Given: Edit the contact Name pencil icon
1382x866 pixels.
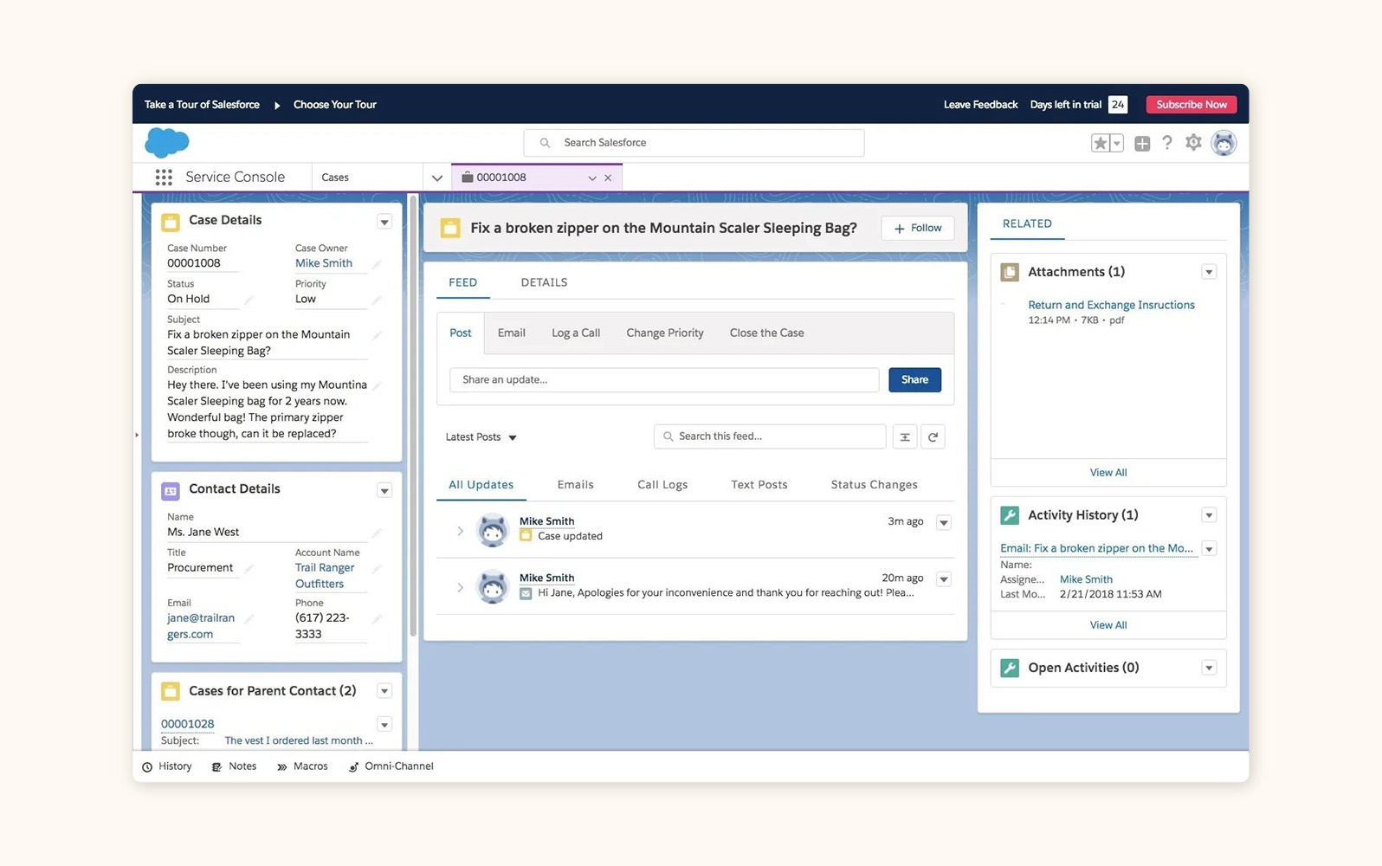Looking at the screenshot, I should (377, 533).
